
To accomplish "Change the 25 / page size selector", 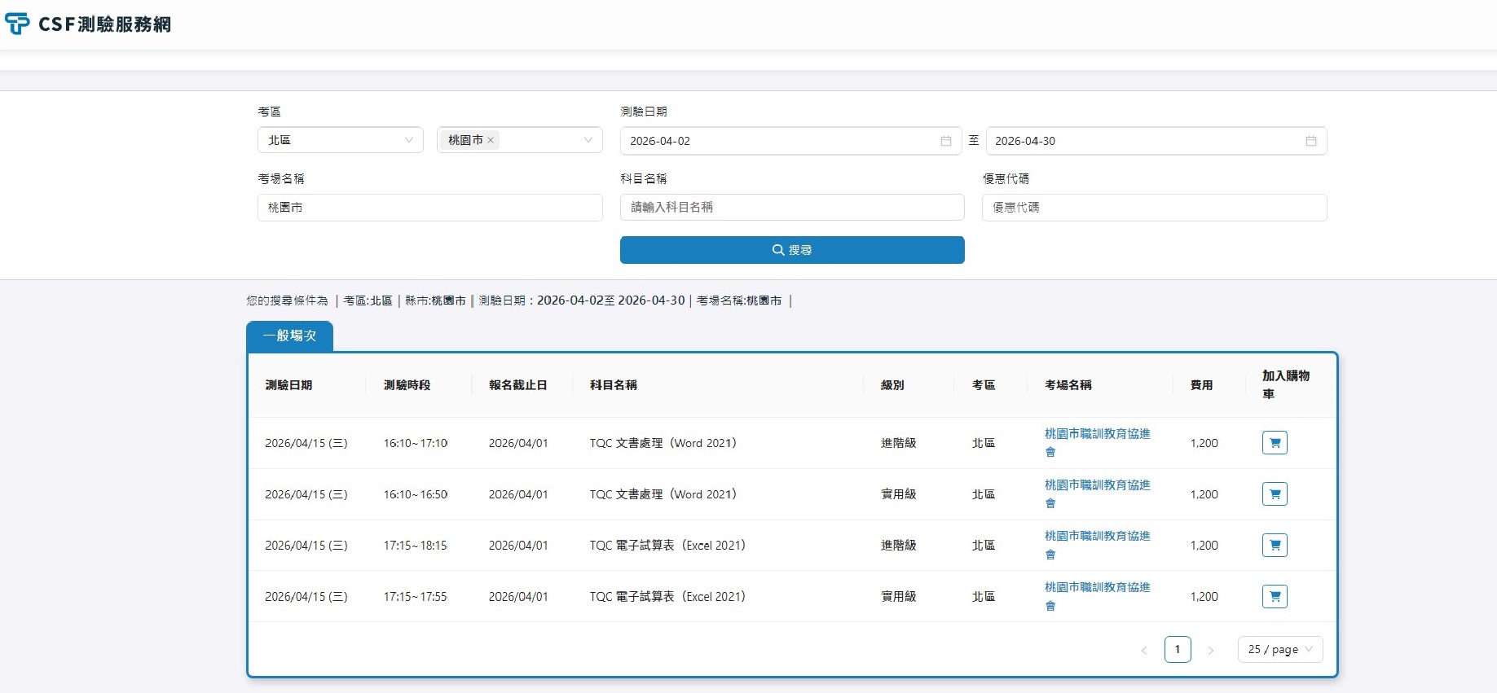I will pos(1279,649).
